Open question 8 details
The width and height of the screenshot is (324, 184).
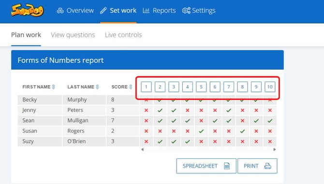242,87
